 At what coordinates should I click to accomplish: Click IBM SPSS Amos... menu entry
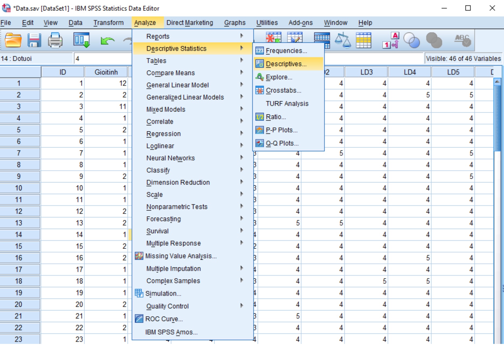click(193, 332)
